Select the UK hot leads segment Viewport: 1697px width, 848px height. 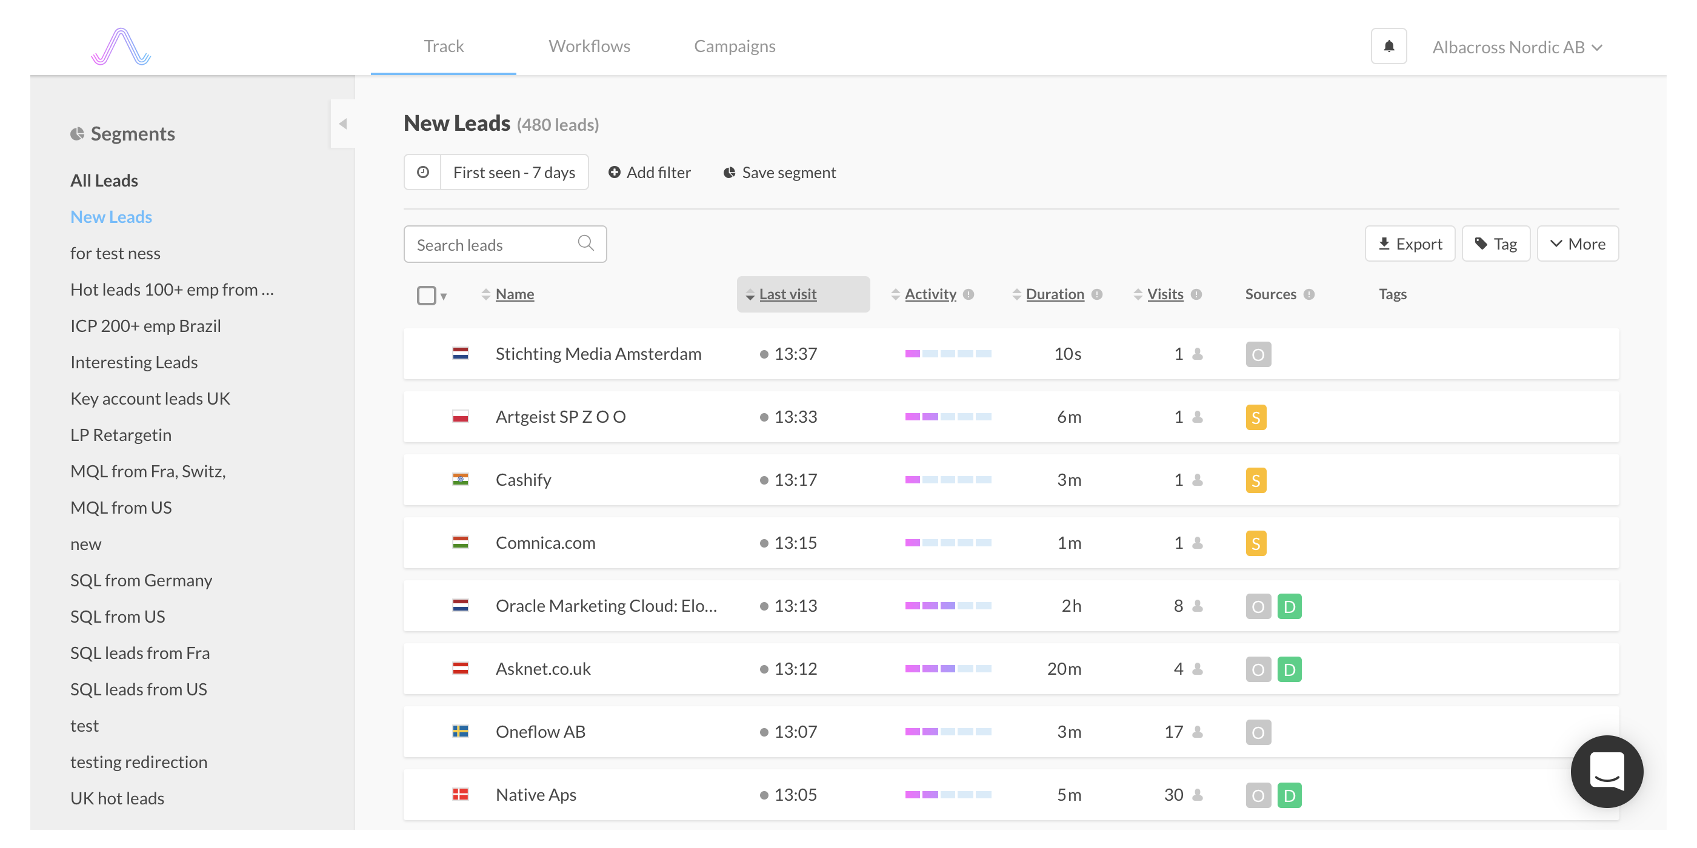click(117, 798)
